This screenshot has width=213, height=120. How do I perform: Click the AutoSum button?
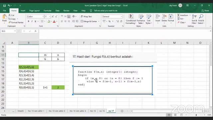(183, 15)
